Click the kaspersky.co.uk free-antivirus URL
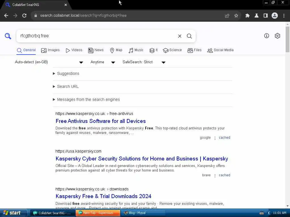The height and width of the screenshot is (217, 290). click(94, 114)
